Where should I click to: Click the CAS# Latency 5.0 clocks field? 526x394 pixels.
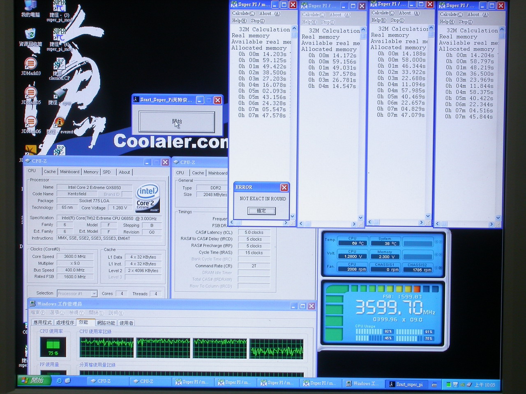[254, 232]
